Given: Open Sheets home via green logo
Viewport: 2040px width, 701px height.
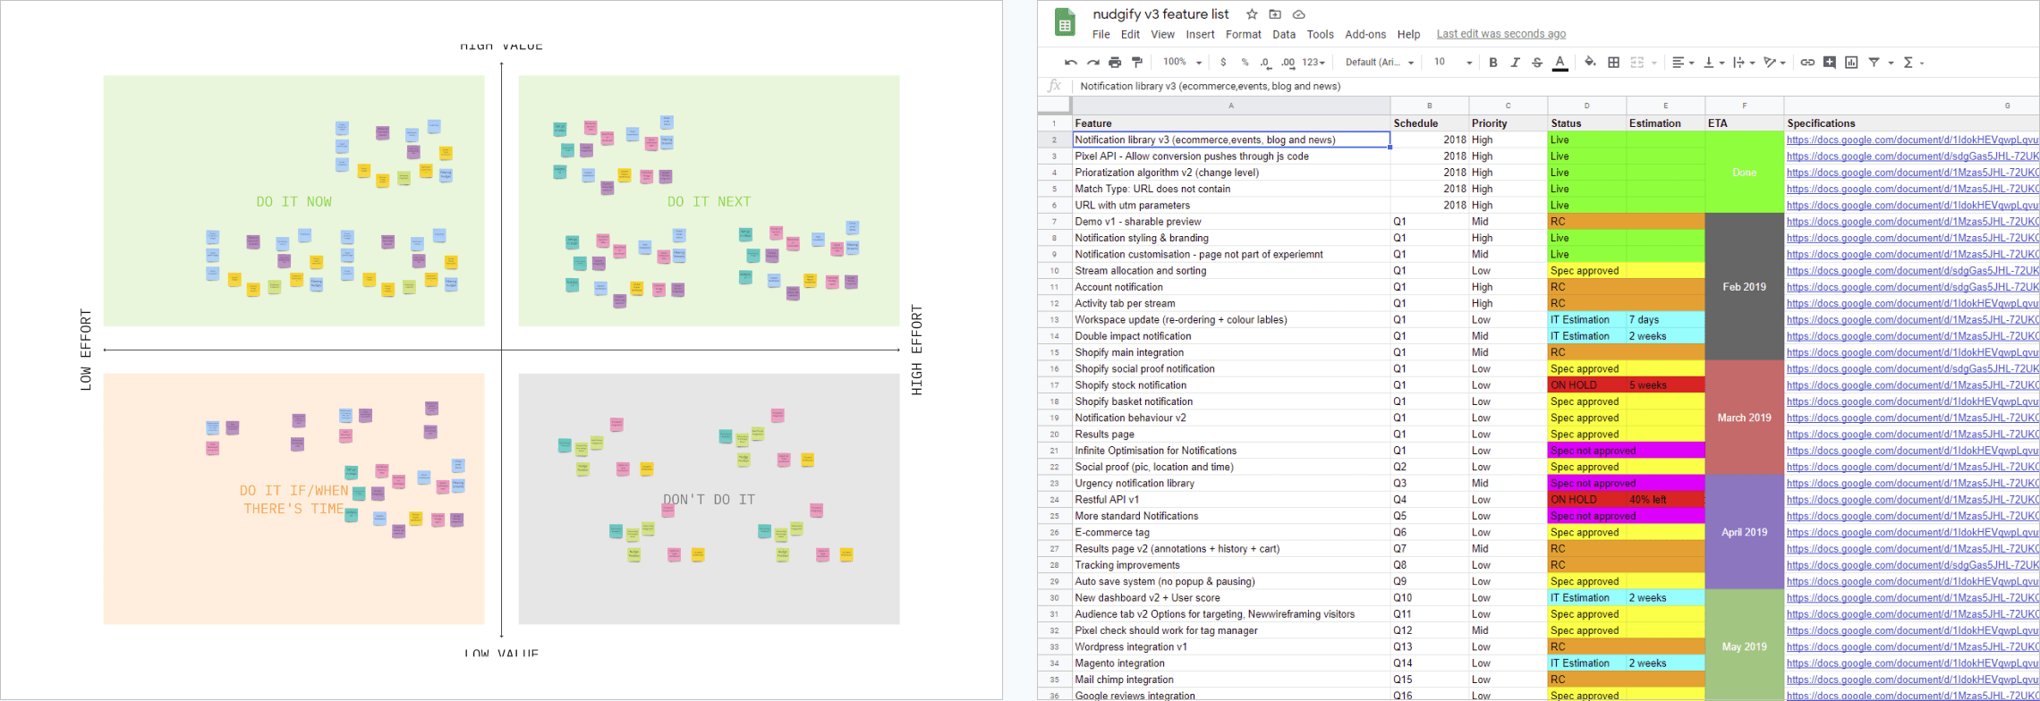Looking at the screenshot, I should [1065, 22].
